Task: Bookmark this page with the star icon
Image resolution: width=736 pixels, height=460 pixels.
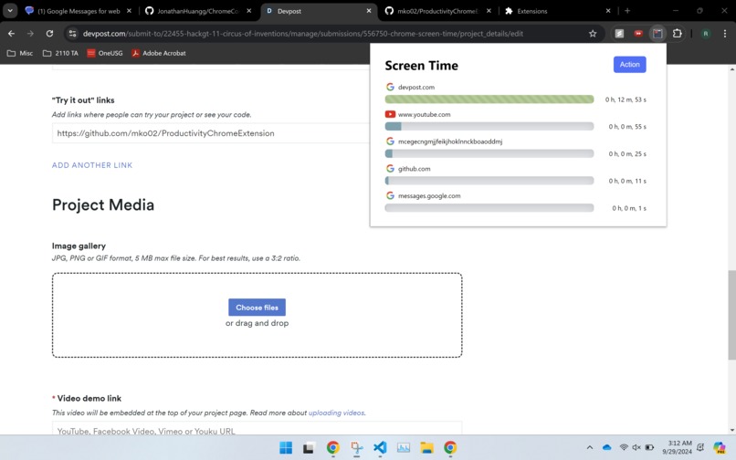Action: click(x=593, y=34)
